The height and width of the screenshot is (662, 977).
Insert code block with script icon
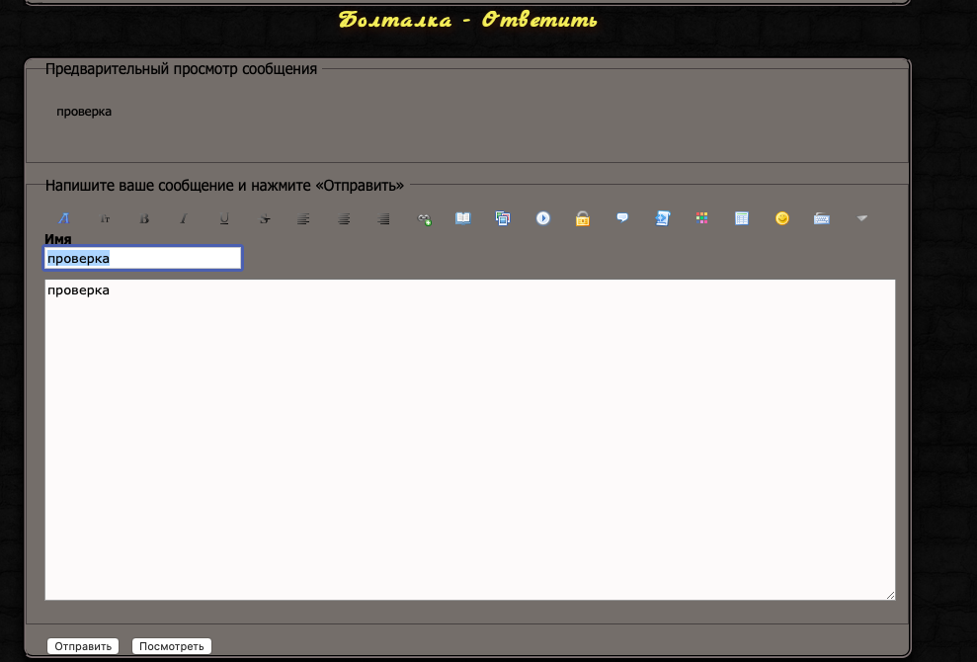tap(662, 218)
